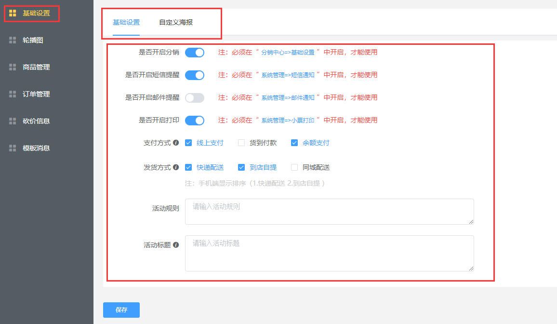Uncheck the 到店自提 checkbox
The height and width of the screenshot is (324, 557).
(241, 167)
